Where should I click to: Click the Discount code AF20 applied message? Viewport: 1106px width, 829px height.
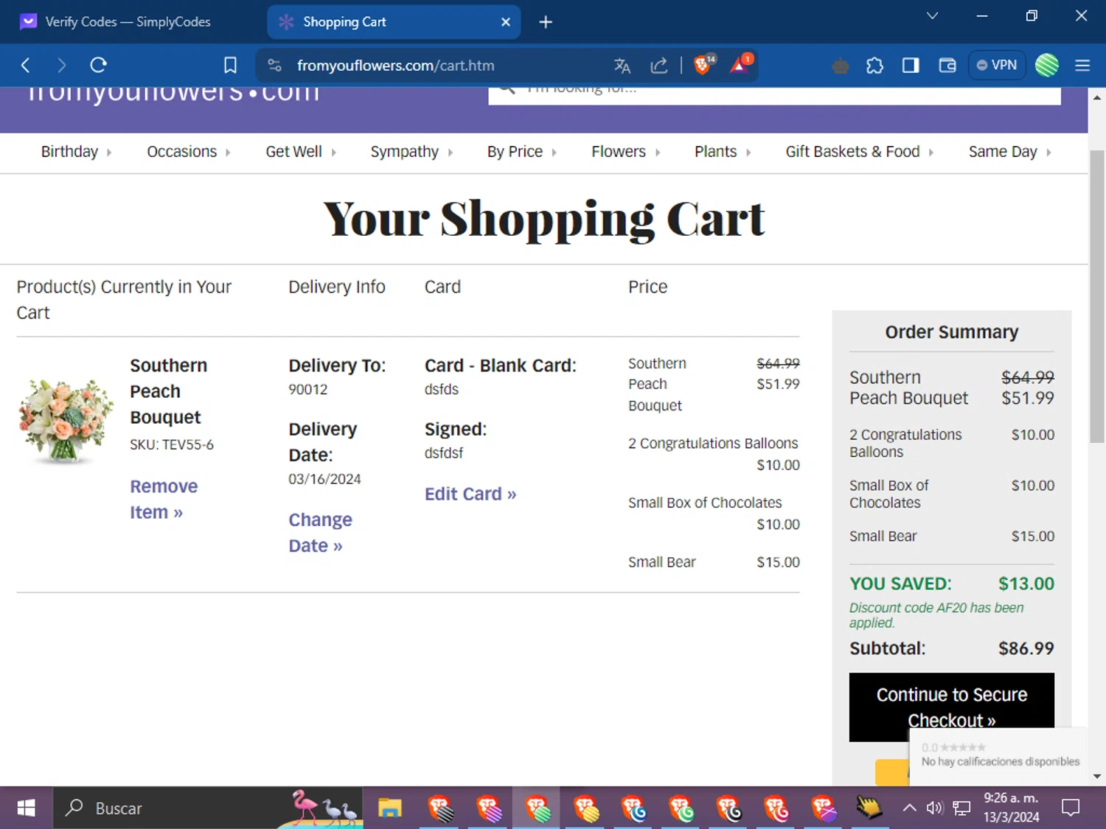(x=936, y=615)
